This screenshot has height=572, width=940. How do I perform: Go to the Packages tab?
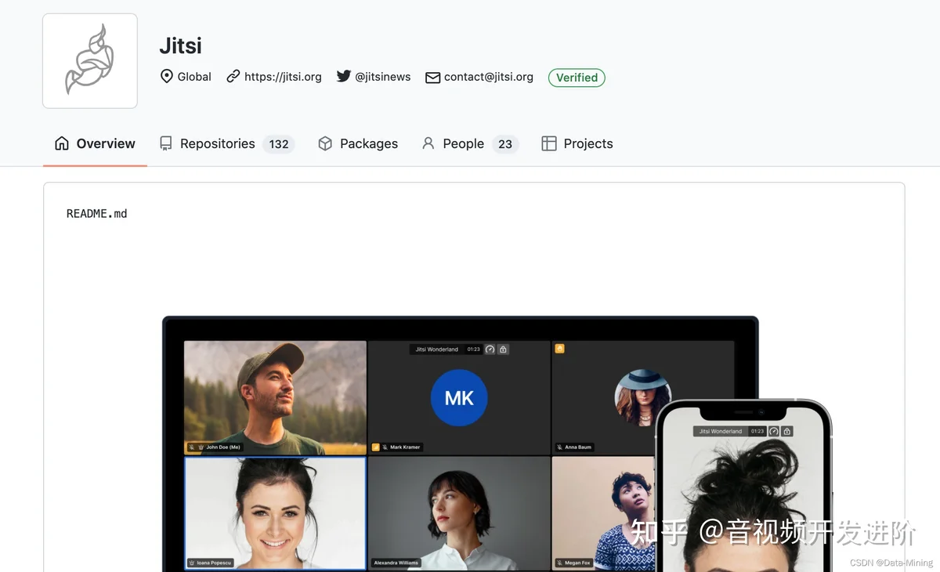pyautogui.click(x=358, y=143)
